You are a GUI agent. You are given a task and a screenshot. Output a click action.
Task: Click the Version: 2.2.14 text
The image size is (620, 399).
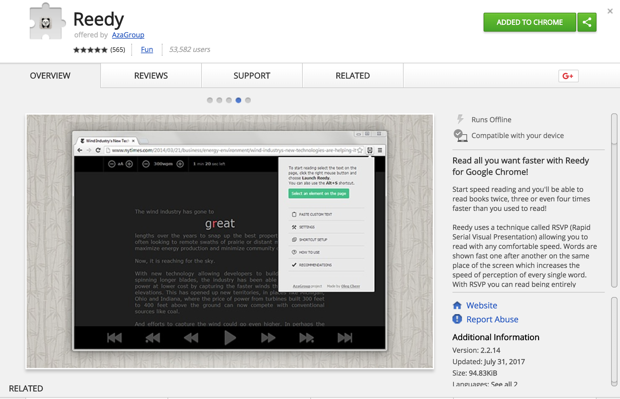click(476, 350)
